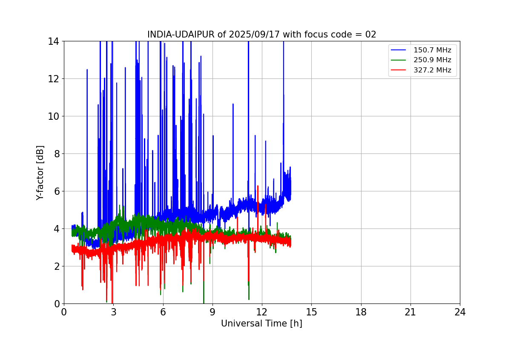Select the 327.2 MHz legend label
The height and width of the screenshot is (341, 511).
point(432,70)
